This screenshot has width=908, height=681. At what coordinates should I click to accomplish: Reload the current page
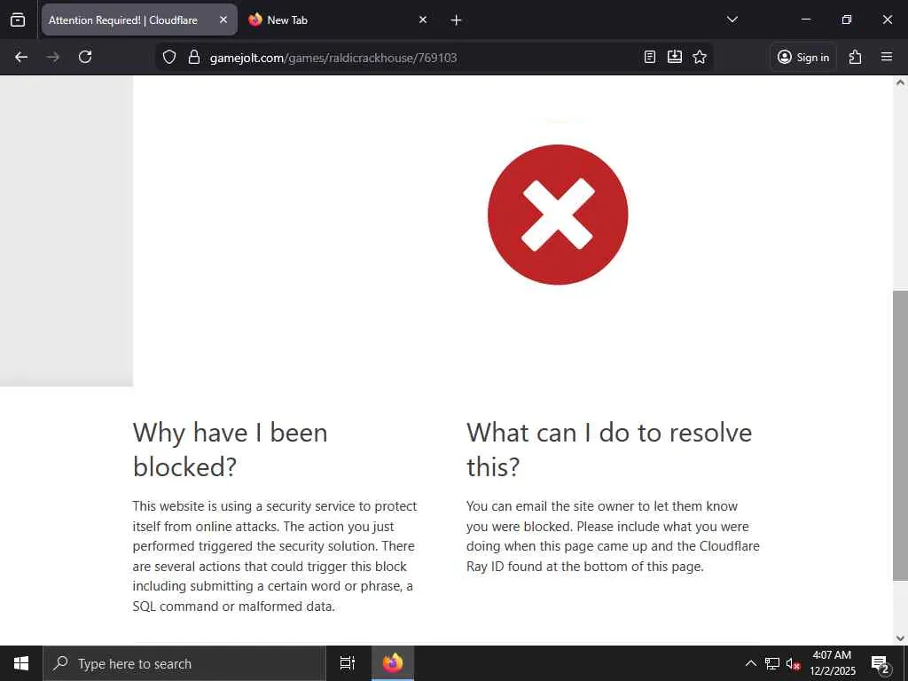[x=85, y=57]
